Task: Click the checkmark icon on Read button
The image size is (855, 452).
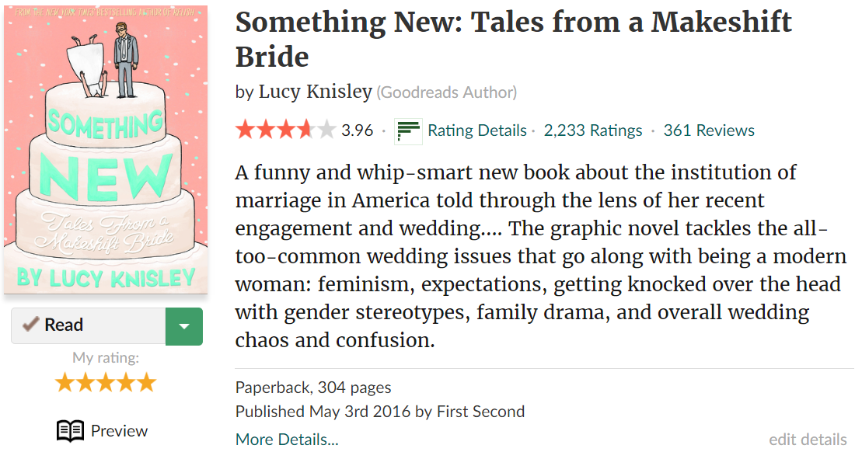Action: tap(31, 325)
